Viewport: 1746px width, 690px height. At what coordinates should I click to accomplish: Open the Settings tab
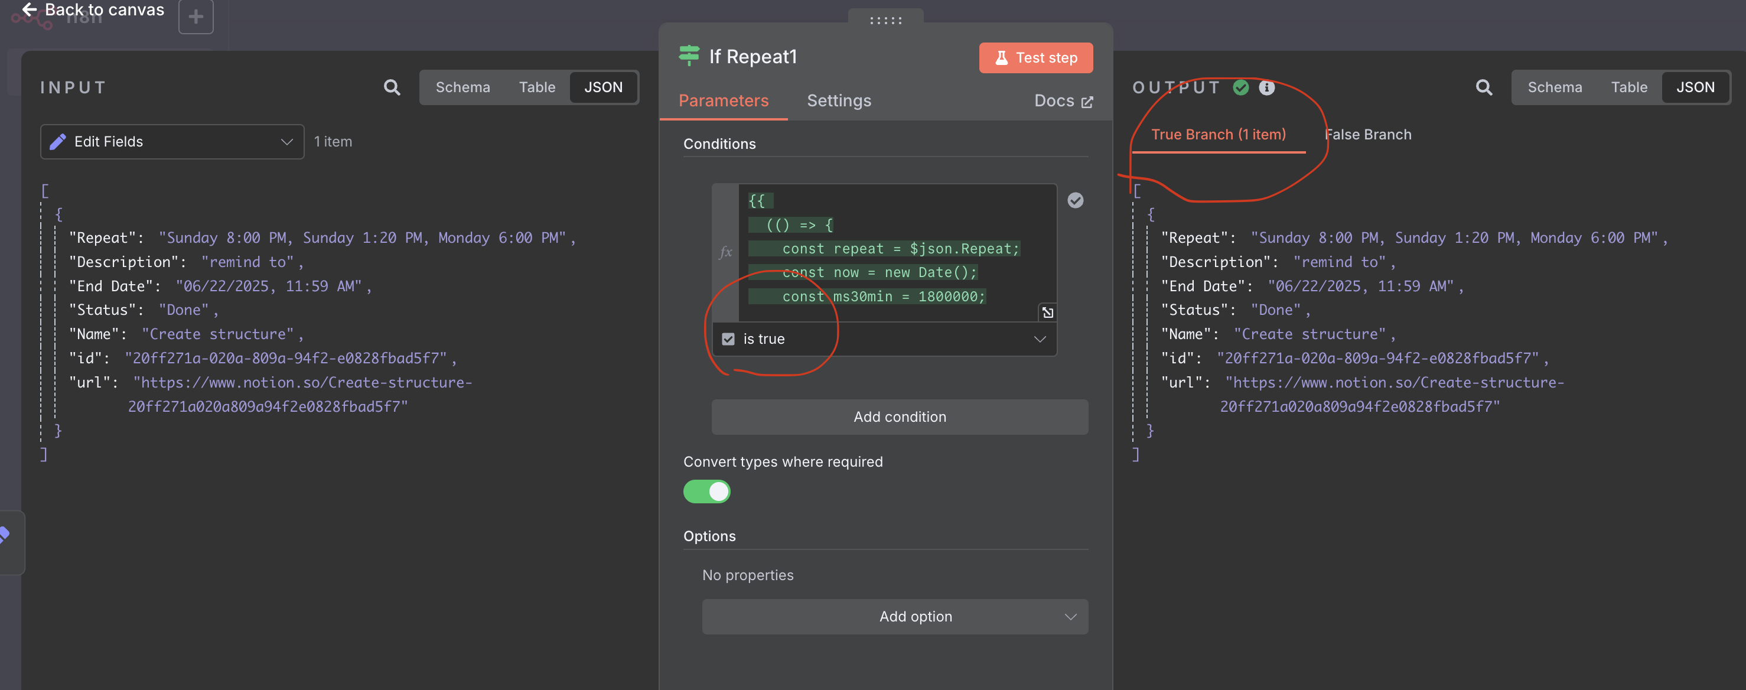(838, 101)
